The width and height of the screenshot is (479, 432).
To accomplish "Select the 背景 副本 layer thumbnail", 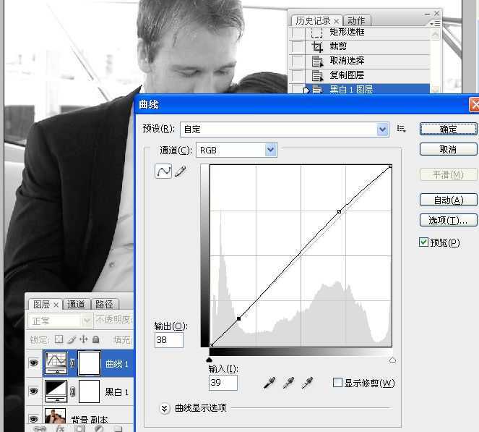I will tap(56, 416).
